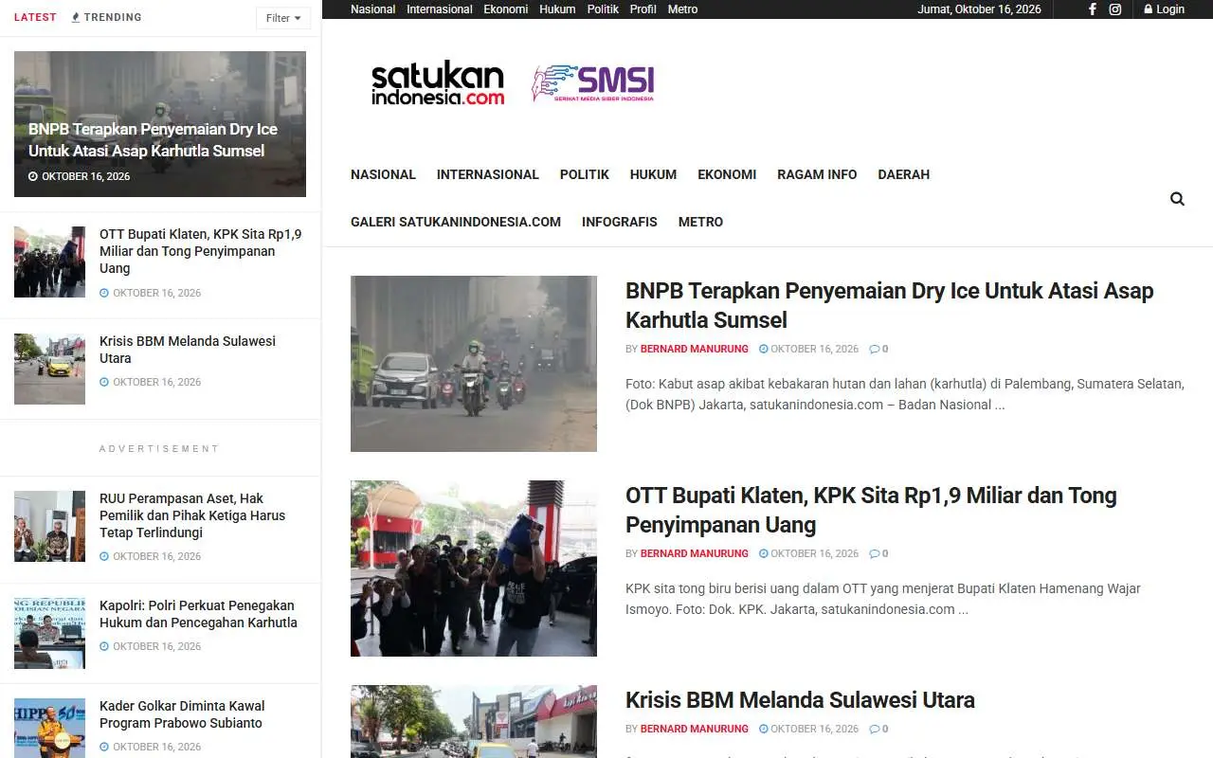Click the SMSI logo banner
The height and width of the screenshot is (758, 1213).
(x=592, y=83)
